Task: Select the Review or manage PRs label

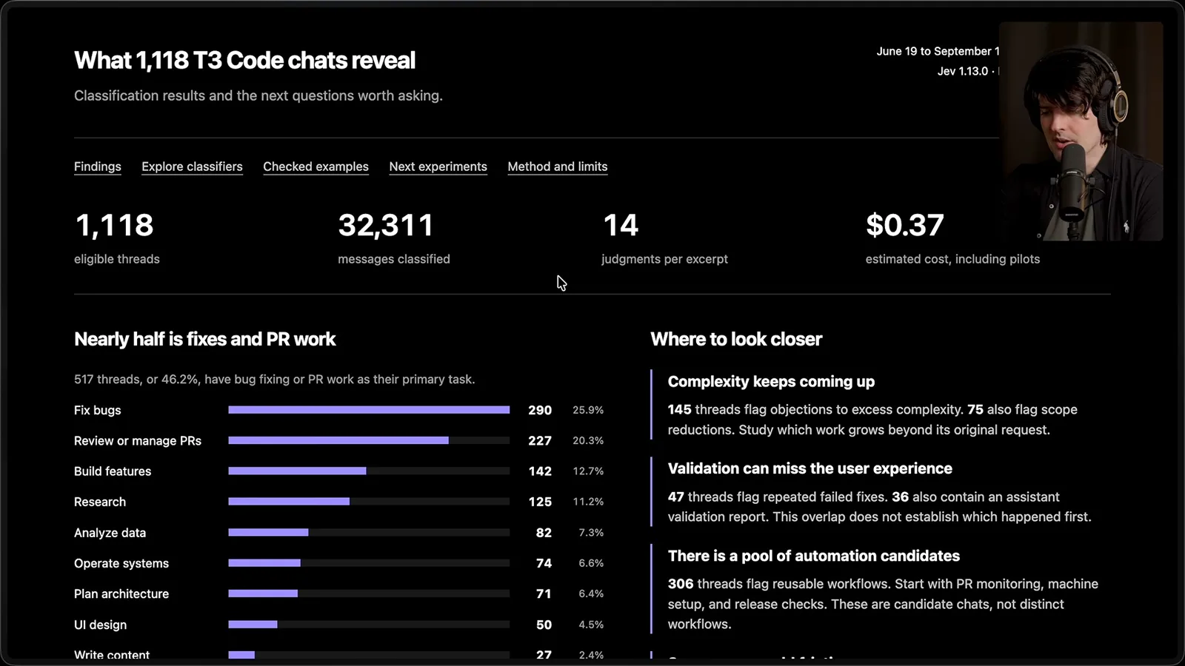Action: [138, 440]
